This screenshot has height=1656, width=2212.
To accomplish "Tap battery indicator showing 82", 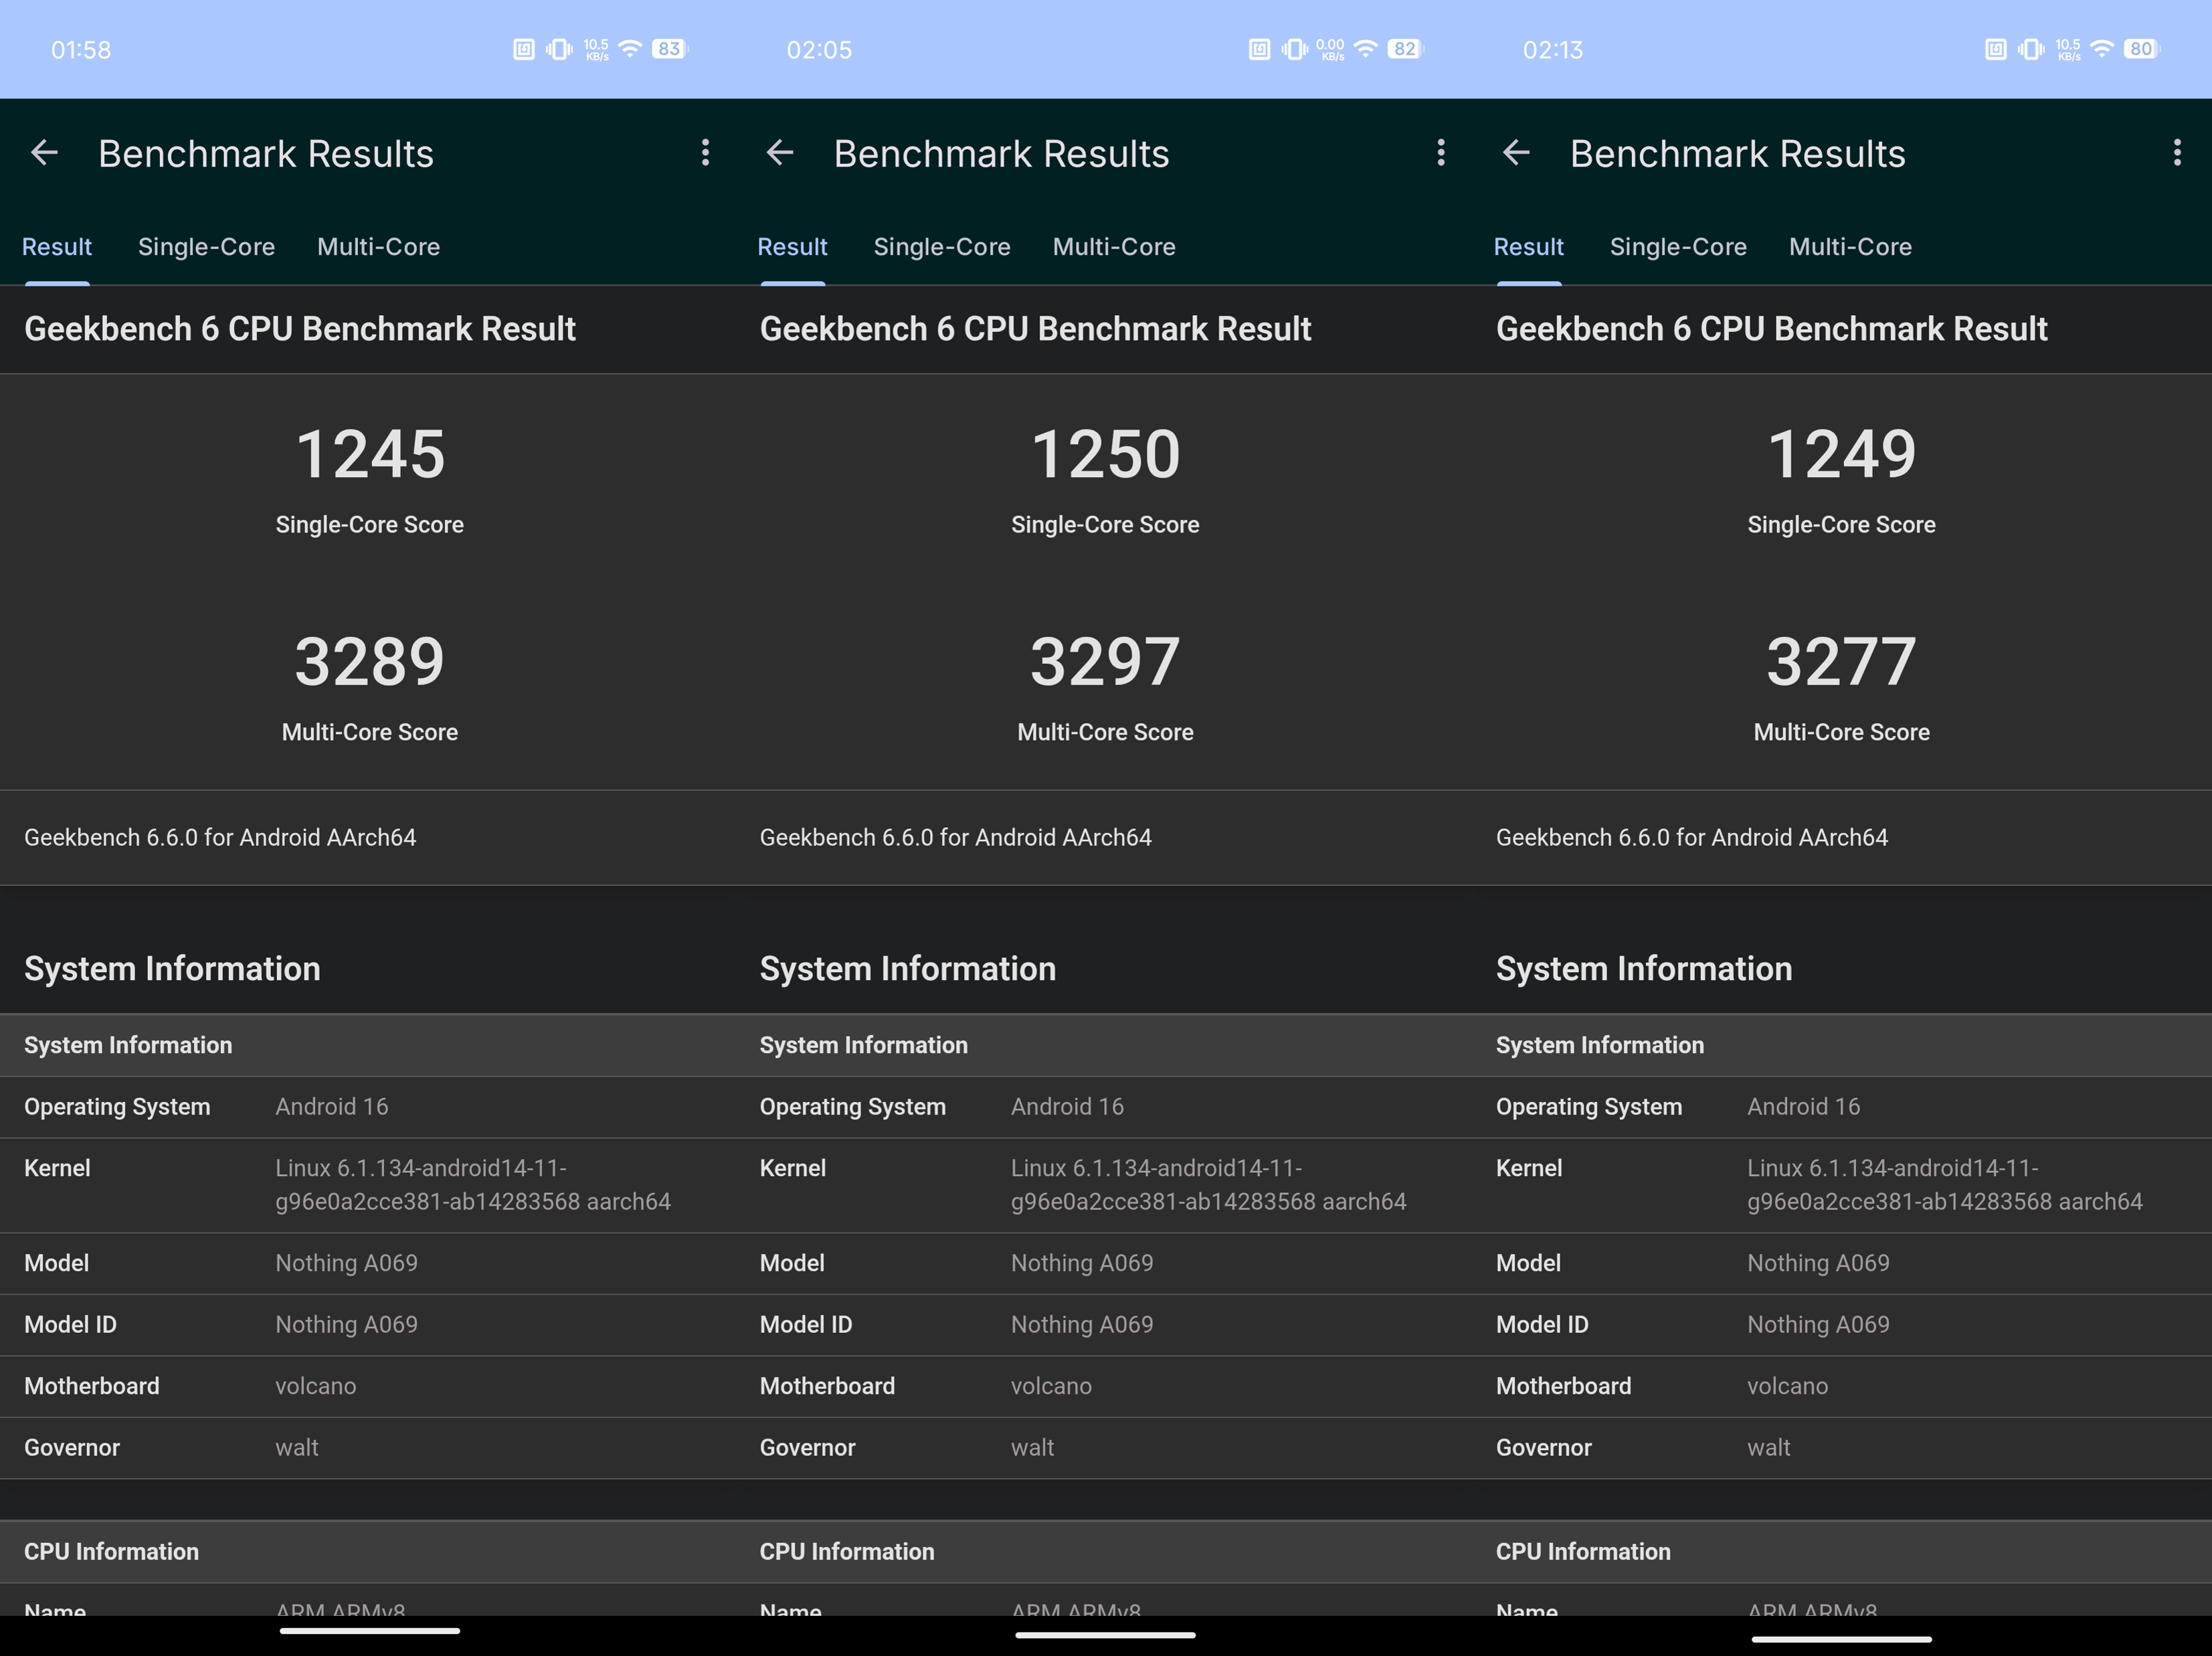I will tap(1405, 49).
